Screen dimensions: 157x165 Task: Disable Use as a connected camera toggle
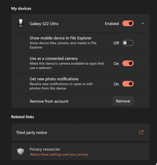pos(128,63)
